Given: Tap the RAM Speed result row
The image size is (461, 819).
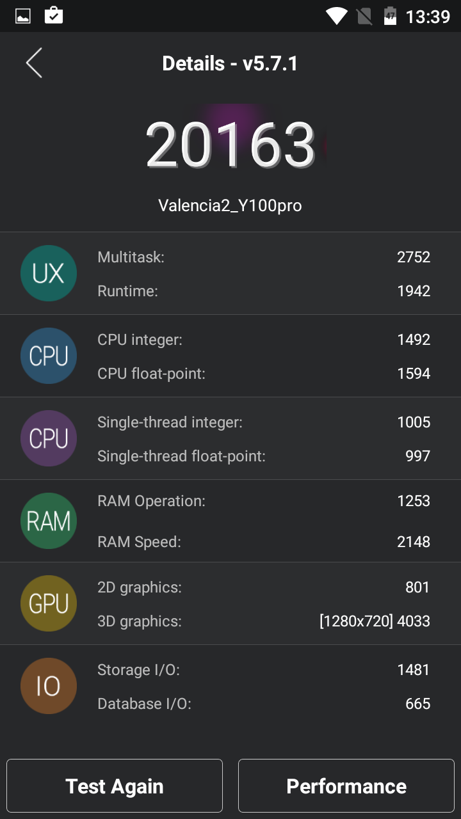Looking at the screenshot, I should pos(263,542).
